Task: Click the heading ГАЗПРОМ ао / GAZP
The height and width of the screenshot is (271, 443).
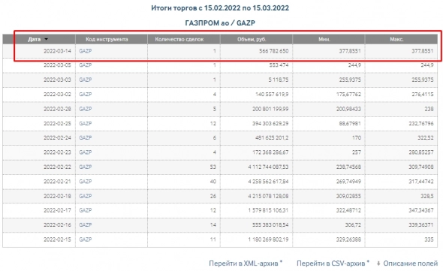Action: click(220, 23)
